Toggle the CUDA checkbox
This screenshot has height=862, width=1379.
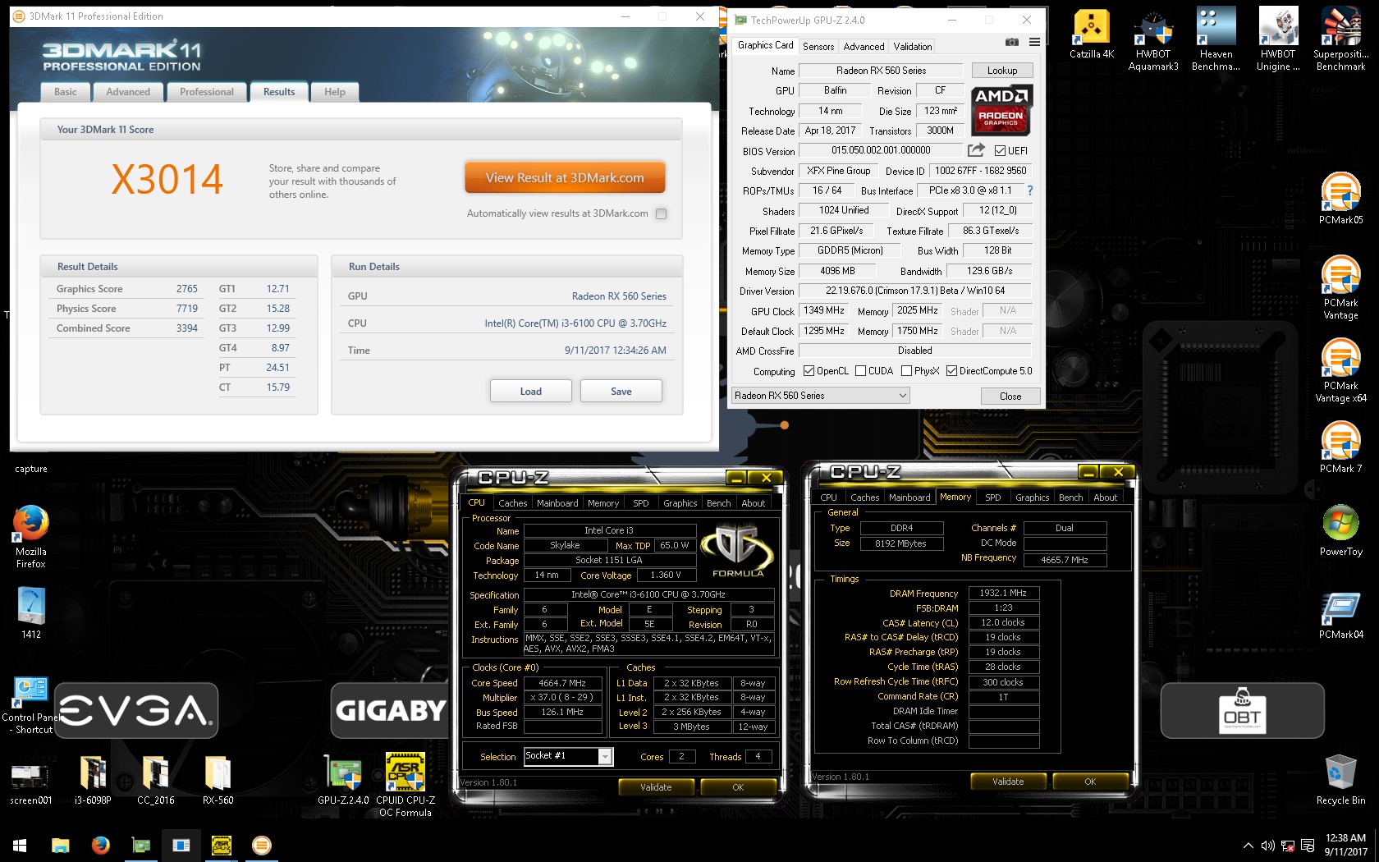860,371
